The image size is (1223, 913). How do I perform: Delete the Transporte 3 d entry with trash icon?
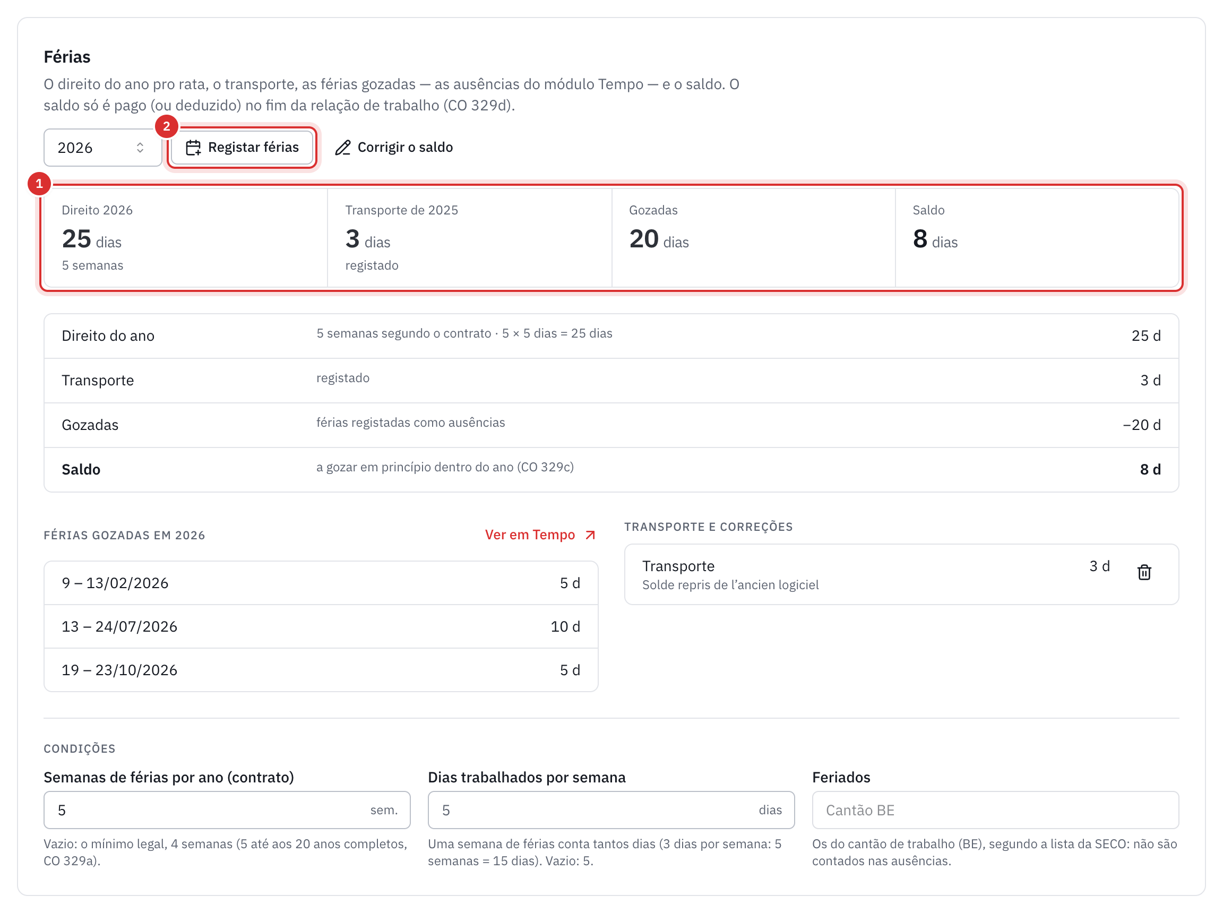[1144, 572]
